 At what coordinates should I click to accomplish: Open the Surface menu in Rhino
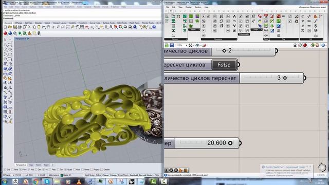click(x=33, y=7)
